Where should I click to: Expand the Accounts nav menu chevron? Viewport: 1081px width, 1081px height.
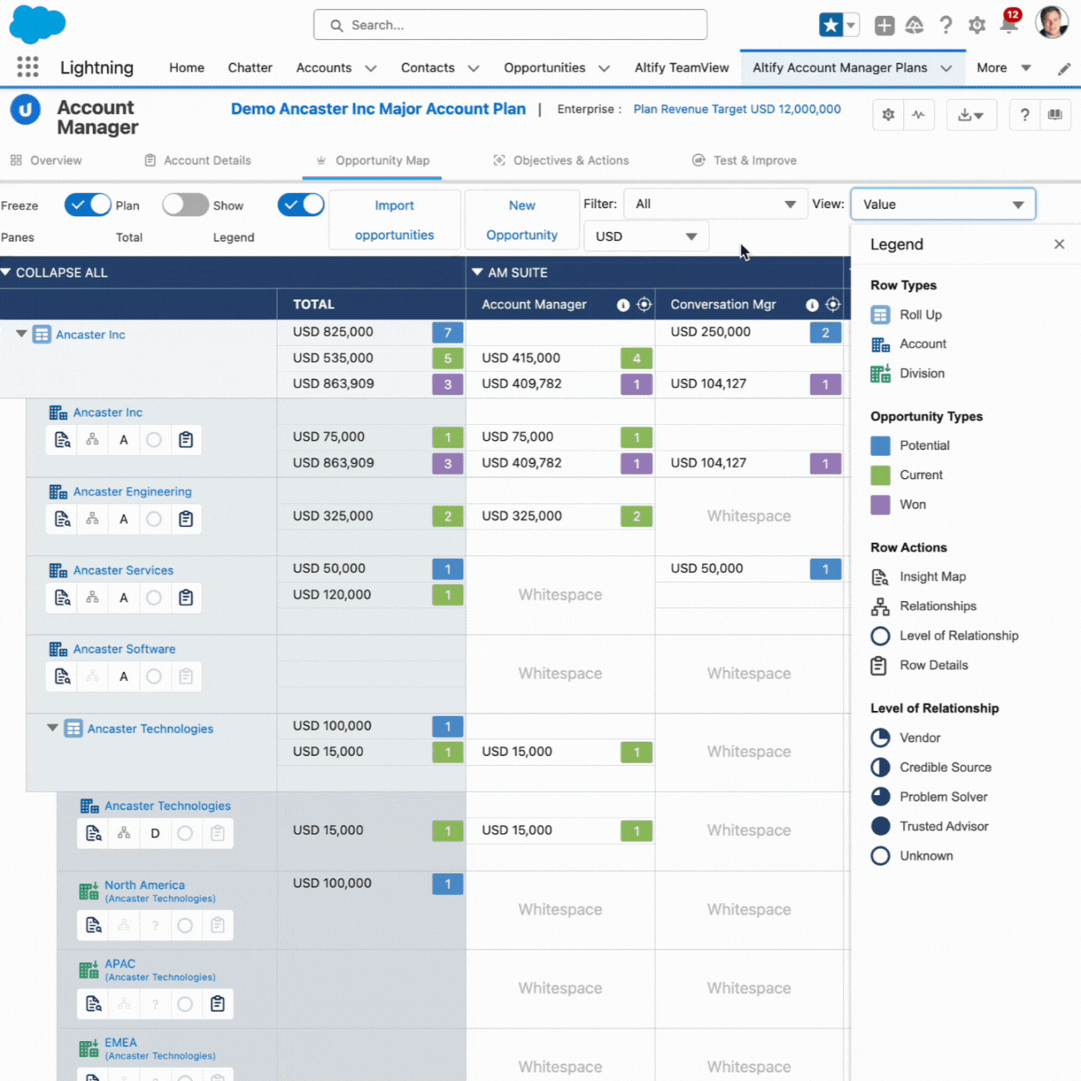click(x=371, y=68)
